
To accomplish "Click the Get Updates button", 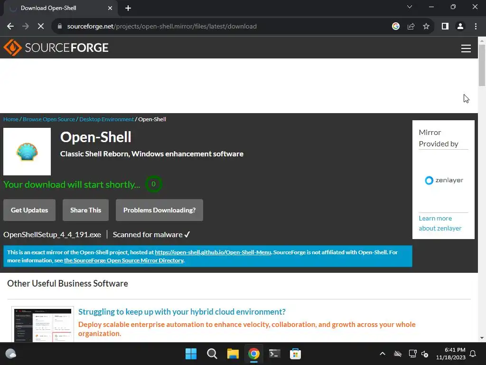I will 29,210.
